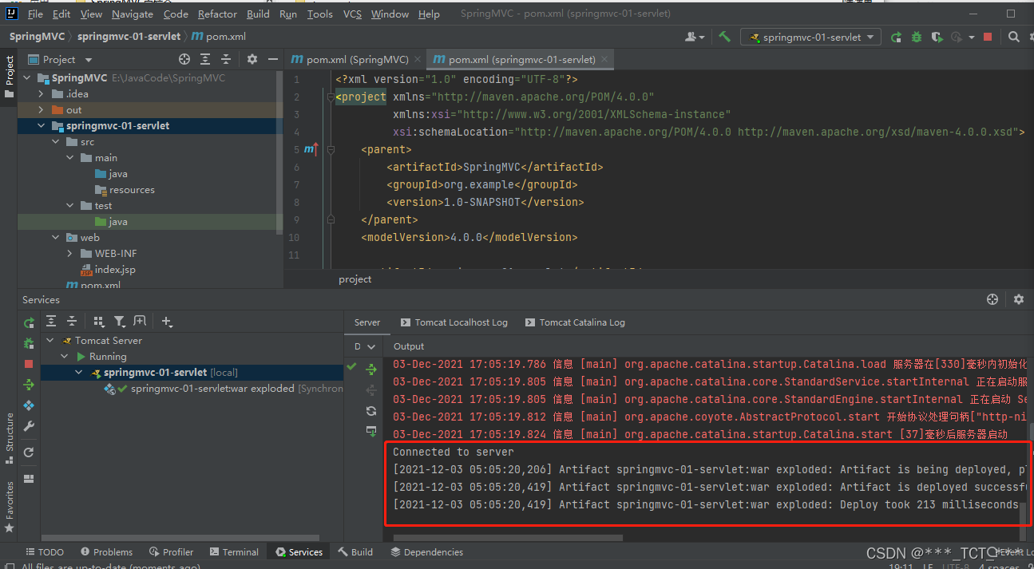Toggle the Structure side tool window
1034x569 pixels.
coord(10,437)
